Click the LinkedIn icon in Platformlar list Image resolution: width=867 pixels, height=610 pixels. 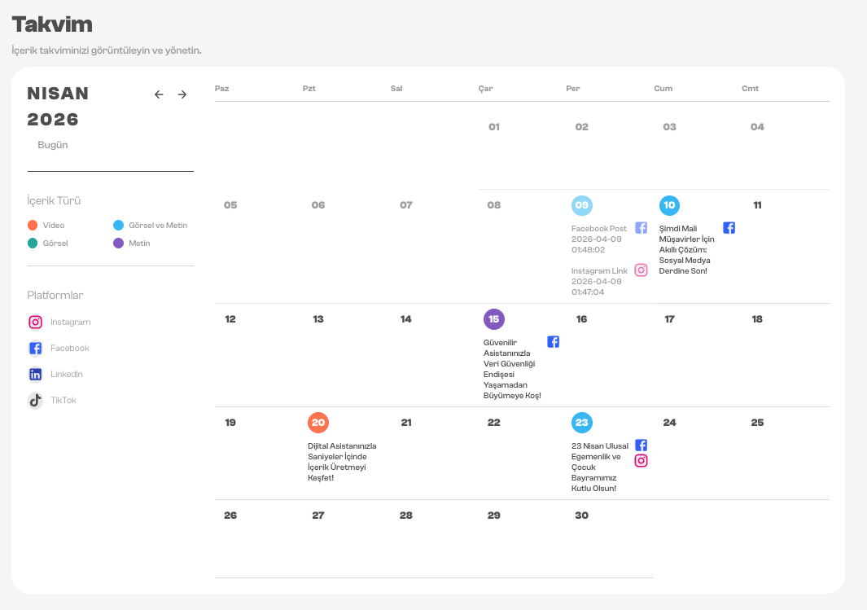pos(35,375)
